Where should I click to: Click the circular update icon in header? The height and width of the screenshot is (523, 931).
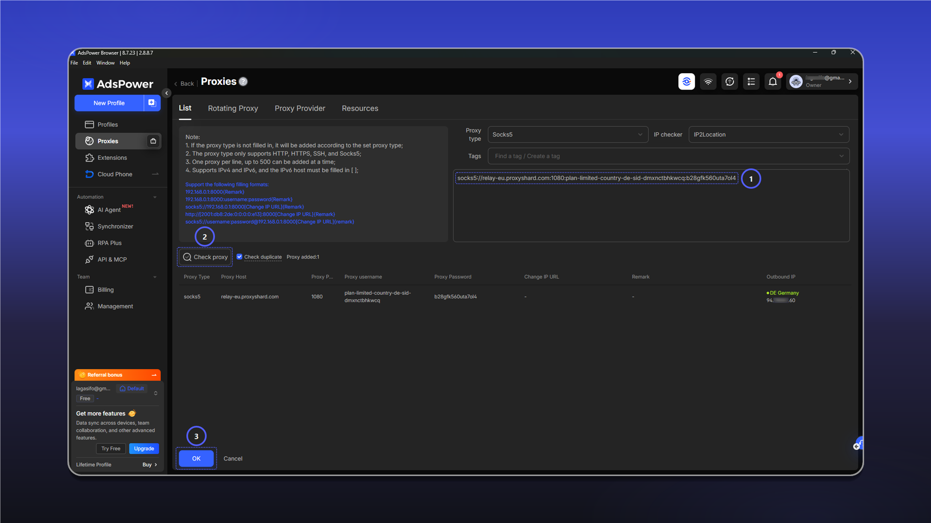(x=729, y=81)
